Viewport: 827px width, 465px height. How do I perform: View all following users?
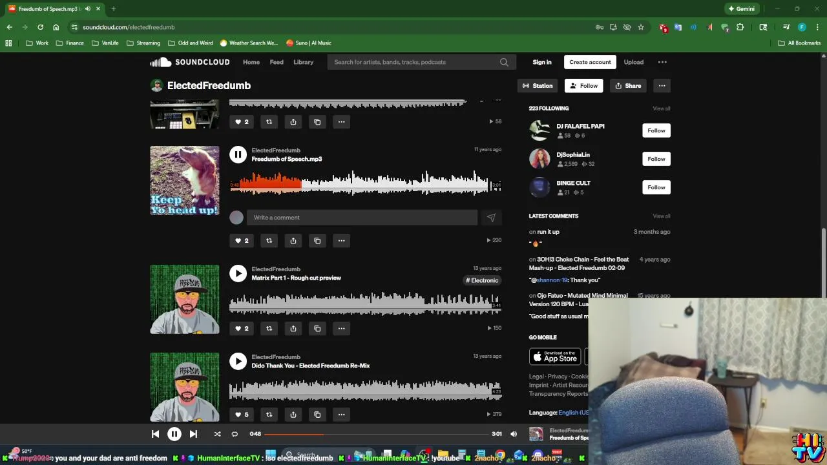(x=661, y=108)
